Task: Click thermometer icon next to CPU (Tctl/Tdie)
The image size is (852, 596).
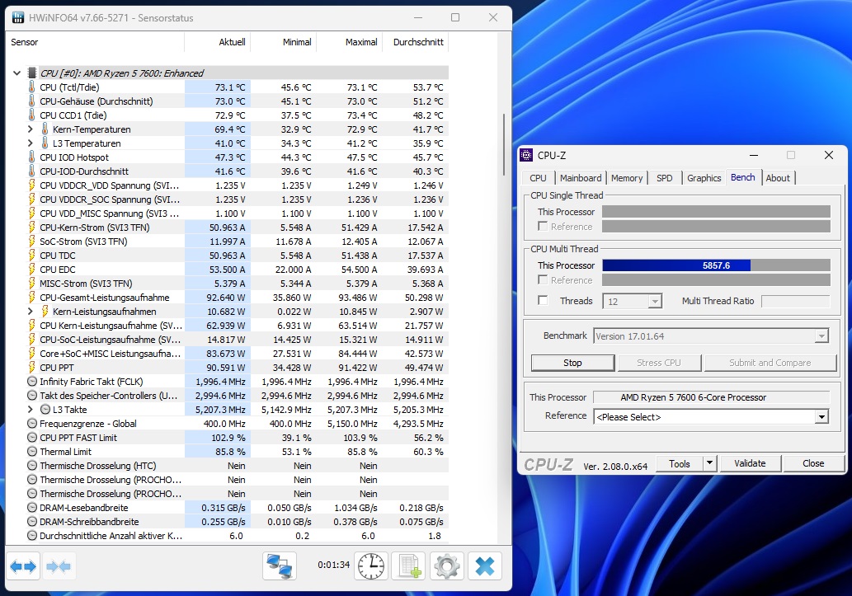Action: [x=31, y=87]
